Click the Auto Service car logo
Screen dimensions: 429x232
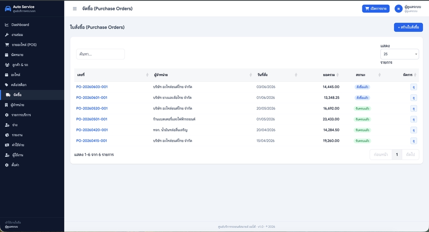click(x=8, y=9)
